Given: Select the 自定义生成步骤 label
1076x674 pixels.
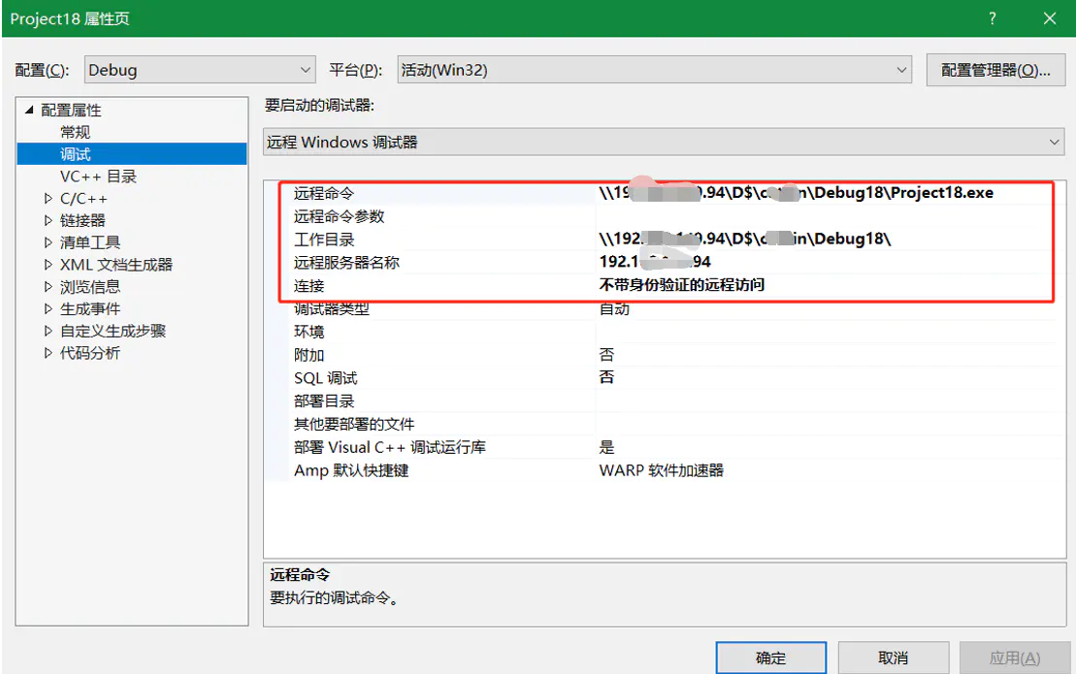Looking at the screenshot, I should point(113,331).
